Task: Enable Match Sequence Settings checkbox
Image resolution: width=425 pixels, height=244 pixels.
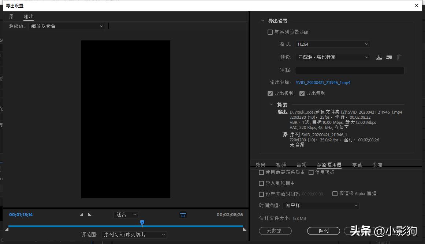Action: [270, 32]
